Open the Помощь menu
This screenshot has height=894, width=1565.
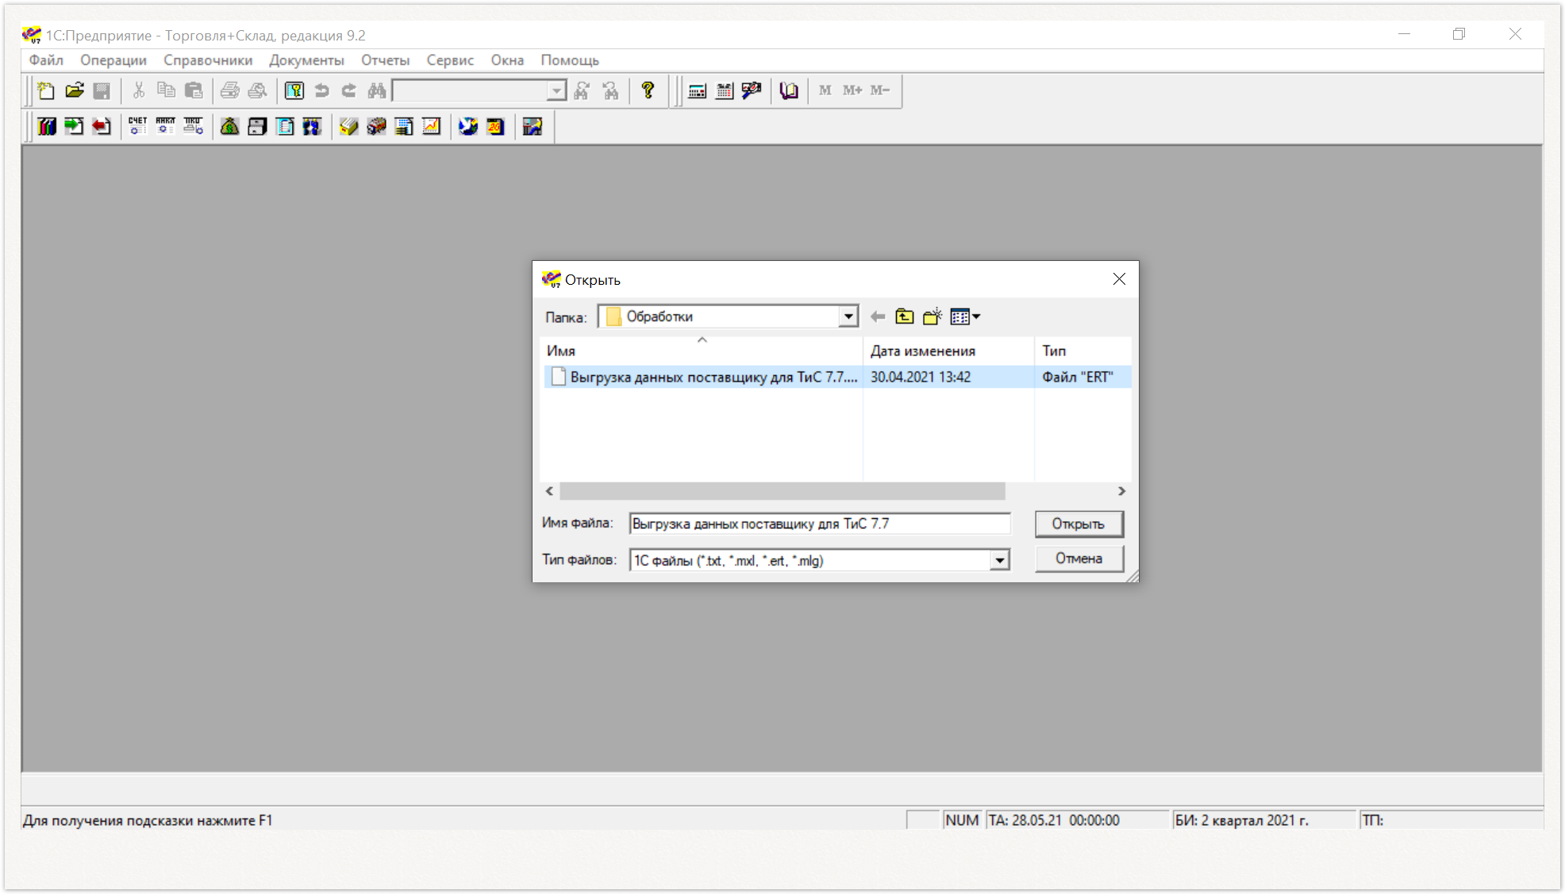(x=570, y=60)
